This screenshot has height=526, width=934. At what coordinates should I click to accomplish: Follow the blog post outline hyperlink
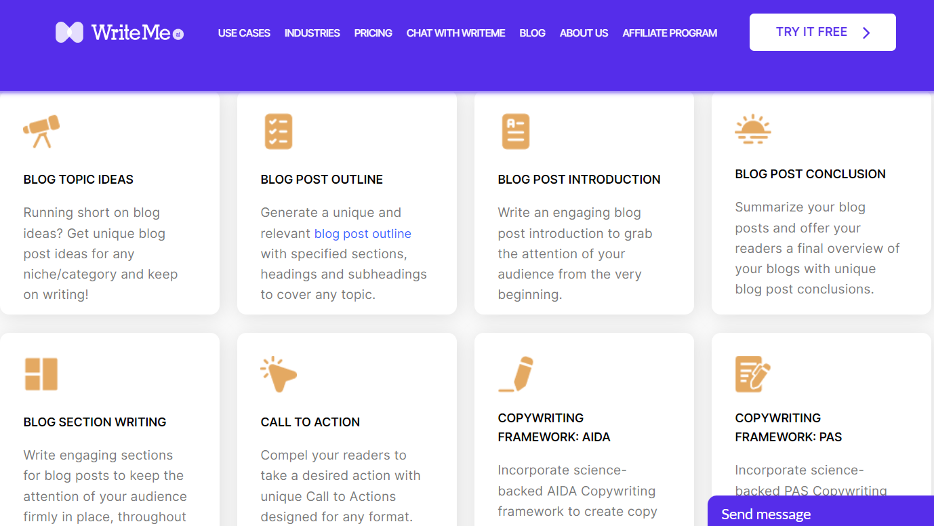click(x=363, y=234)
